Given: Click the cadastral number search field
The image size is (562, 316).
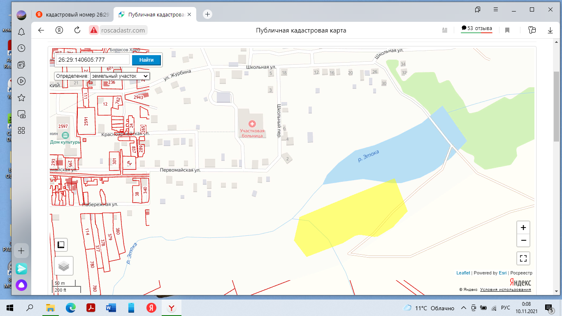Looking at the screenshot, I should click(x=93, y=60).
